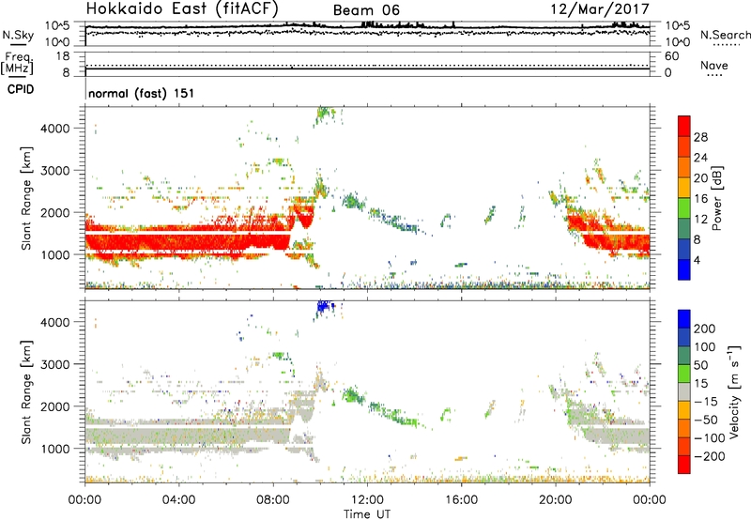Click the red top of the power color bar

pyautogui.click(x=684, y=126)
